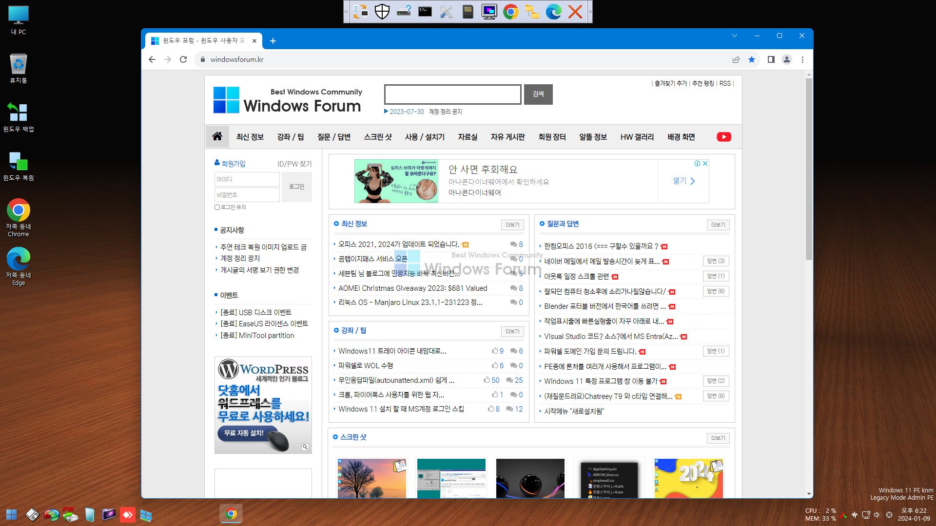
Task: Open the 회원 장터 menu item
Action: point(552,137)
